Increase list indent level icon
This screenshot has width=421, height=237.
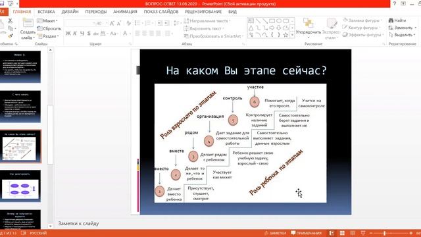tap(166, 24)
